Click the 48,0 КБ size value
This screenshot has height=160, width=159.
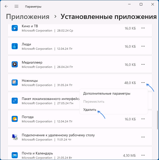(x=130, y=83)
